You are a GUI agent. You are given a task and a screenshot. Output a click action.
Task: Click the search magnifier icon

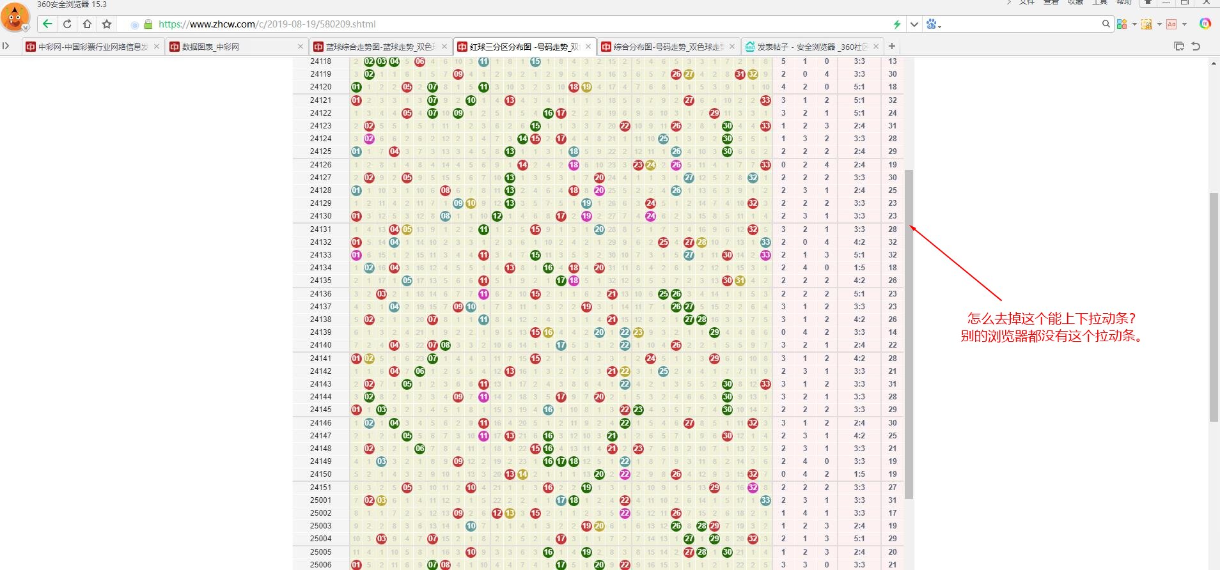(x=1106, y=24)
